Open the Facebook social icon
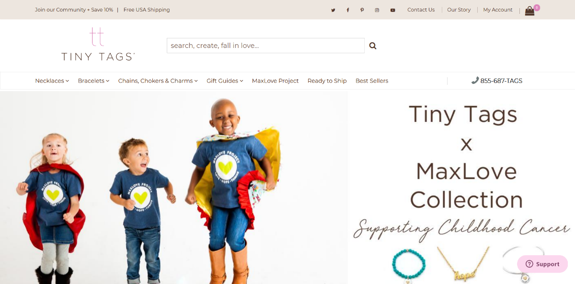Image resolution: width=575 pixels, height=284 pixels. (348, 10)
